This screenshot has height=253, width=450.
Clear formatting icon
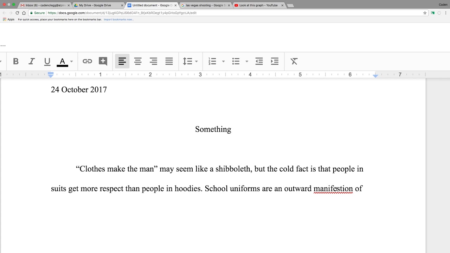[x=294, y=61]
